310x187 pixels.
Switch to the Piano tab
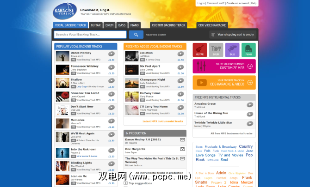click(135, 25)
